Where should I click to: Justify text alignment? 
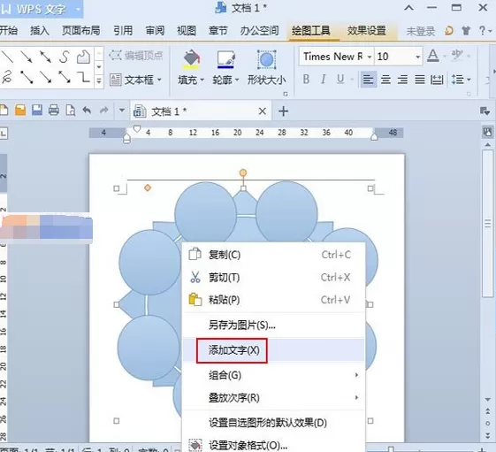tap(420, 79)
